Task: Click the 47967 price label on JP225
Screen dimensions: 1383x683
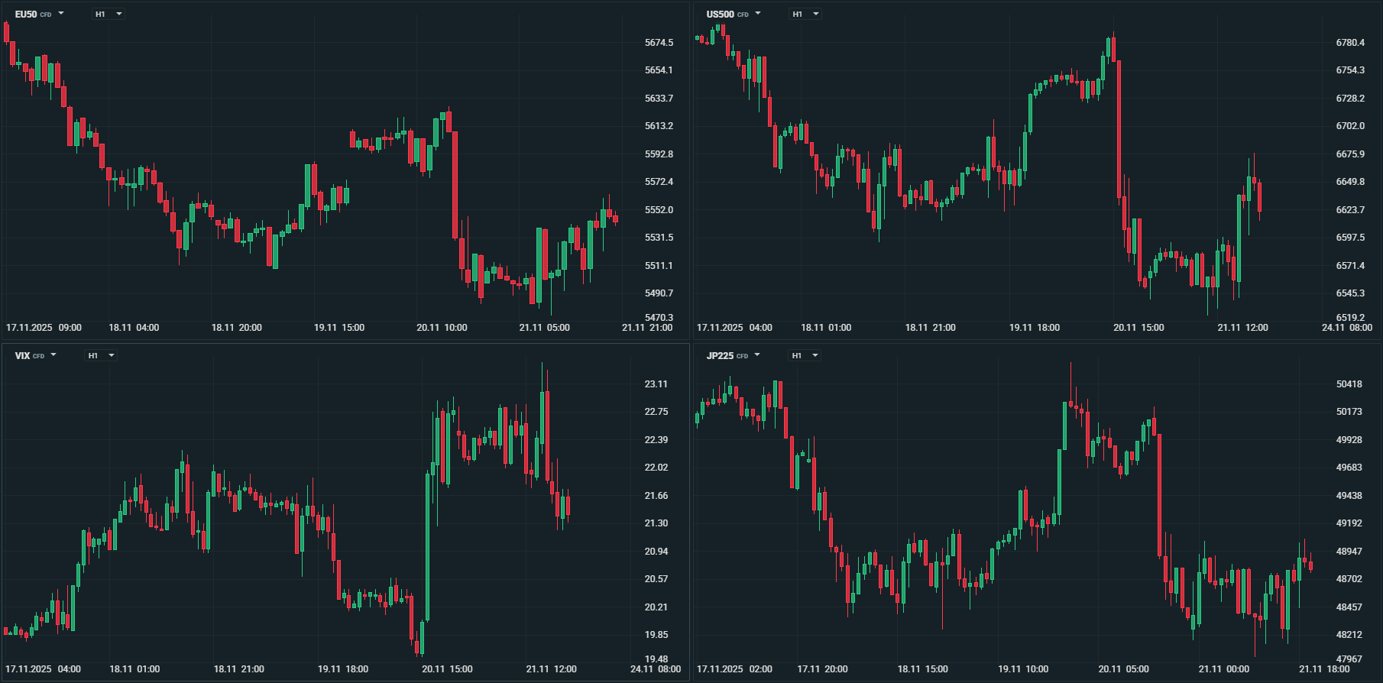Action: click(x=1349, y=659)
